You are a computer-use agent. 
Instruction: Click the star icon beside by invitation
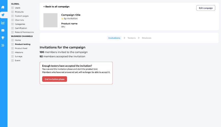pos(62,18)
